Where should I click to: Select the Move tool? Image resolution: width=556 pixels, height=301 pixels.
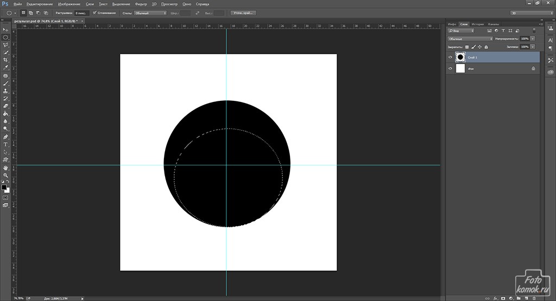[x=5, y=30]
